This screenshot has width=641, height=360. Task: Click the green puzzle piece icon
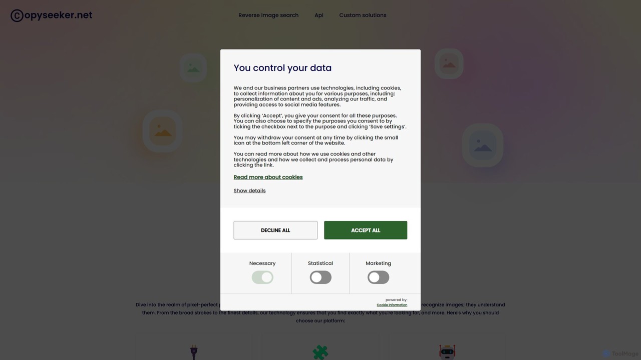tap(320, 352)
